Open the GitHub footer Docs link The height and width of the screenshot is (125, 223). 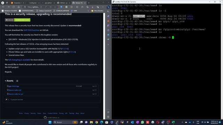pyautogui.click(x=44, y=114)
